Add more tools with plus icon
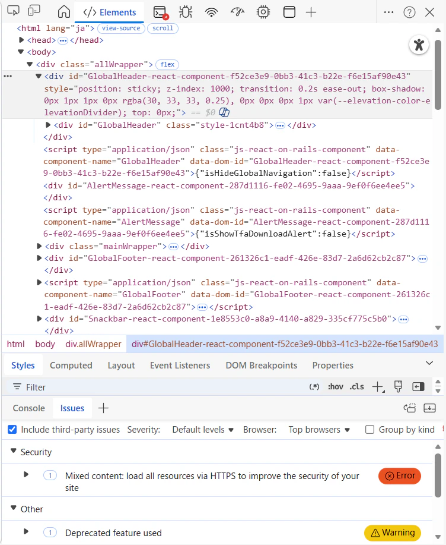 [x=311, y=12]
